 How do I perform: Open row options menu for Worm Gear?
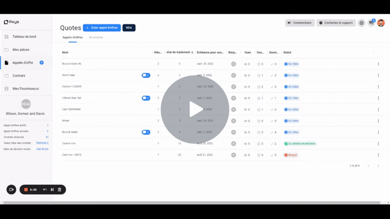pyautogui.click(x=378, y=75)
